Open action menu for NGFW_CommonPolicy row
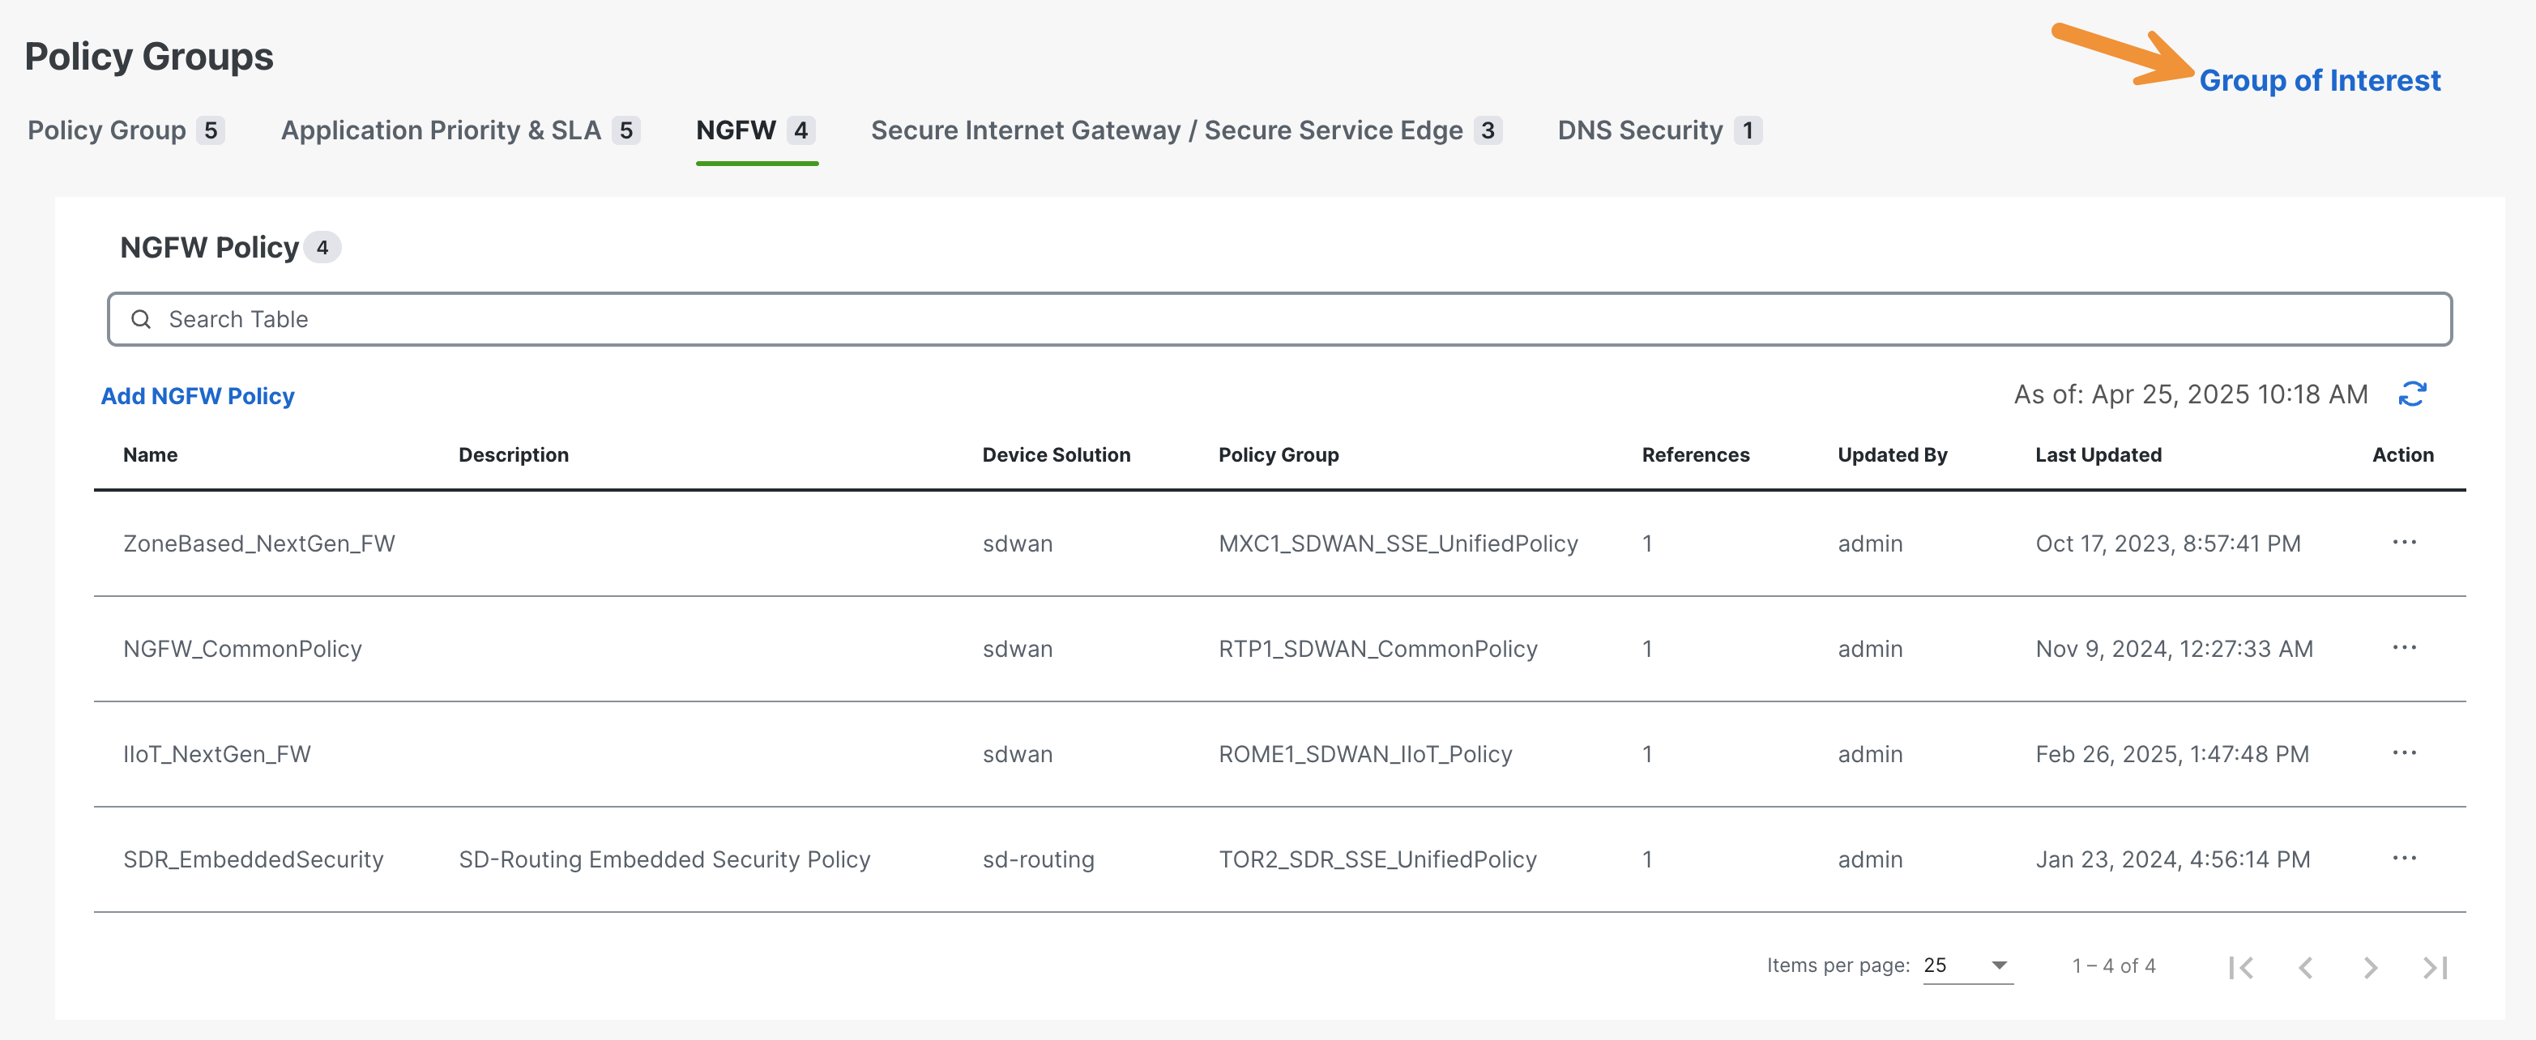 pyautogui.click(x=2404, y=647)
